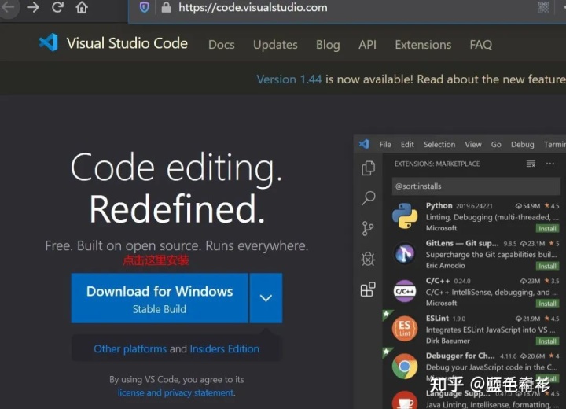
Task: Go to the browser home page icon
Action: click(x=82, y=7)
